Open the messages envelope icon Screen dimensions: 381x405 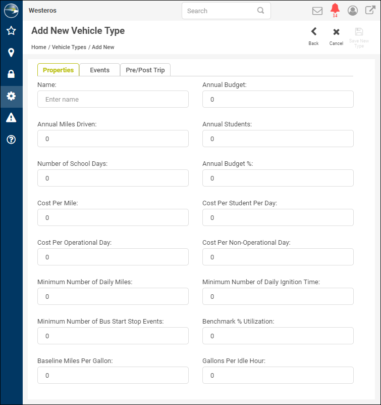tap(317, 11)
